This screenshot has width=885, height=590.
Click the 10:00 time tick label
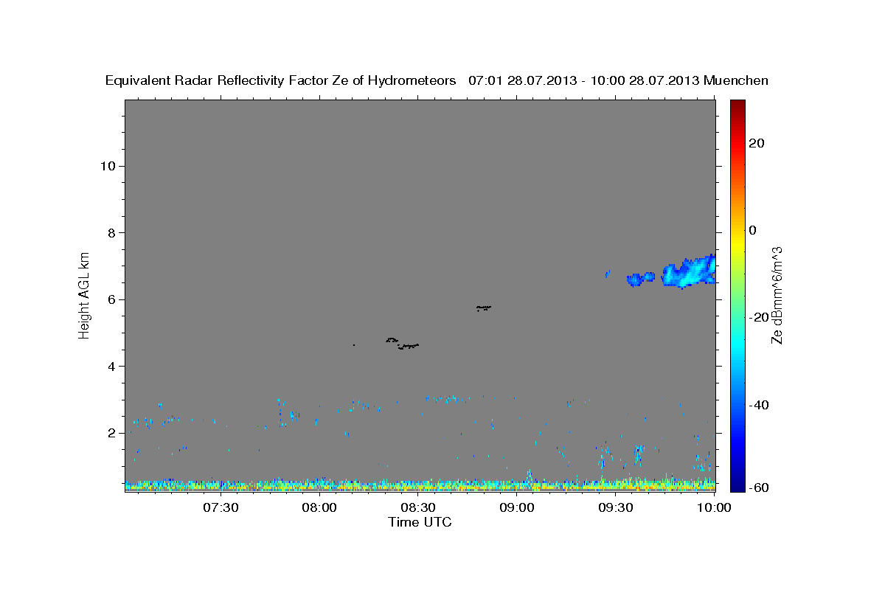(715, 507)
